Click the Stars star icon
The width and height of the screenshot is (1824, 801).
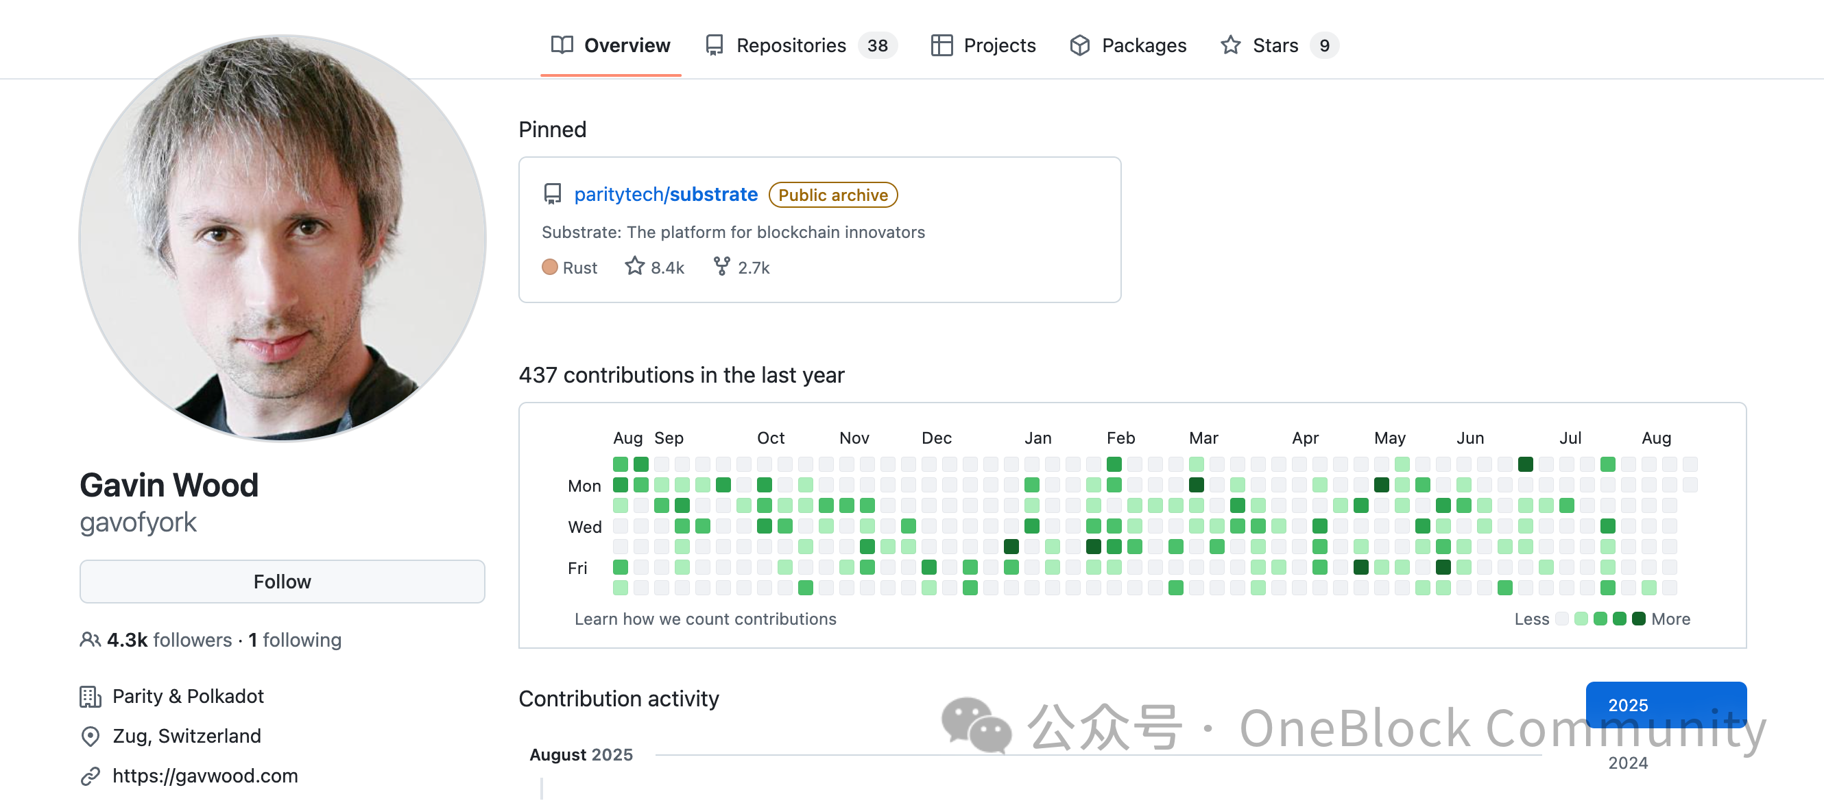(1230, 45)
